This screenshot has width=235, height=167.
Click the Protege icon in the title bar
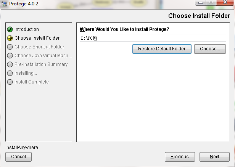point(5,5)
